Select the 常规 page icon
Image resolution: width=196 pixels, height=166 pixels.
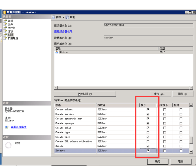click(x=5, y=21)
